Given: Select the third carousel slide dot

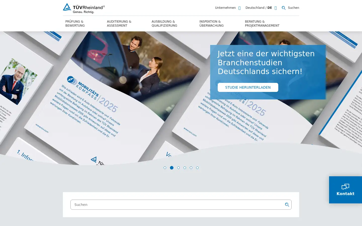Looking at the screenshot, I should (178, 168).
